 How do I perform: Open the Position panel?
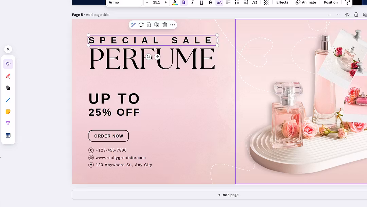331,2
